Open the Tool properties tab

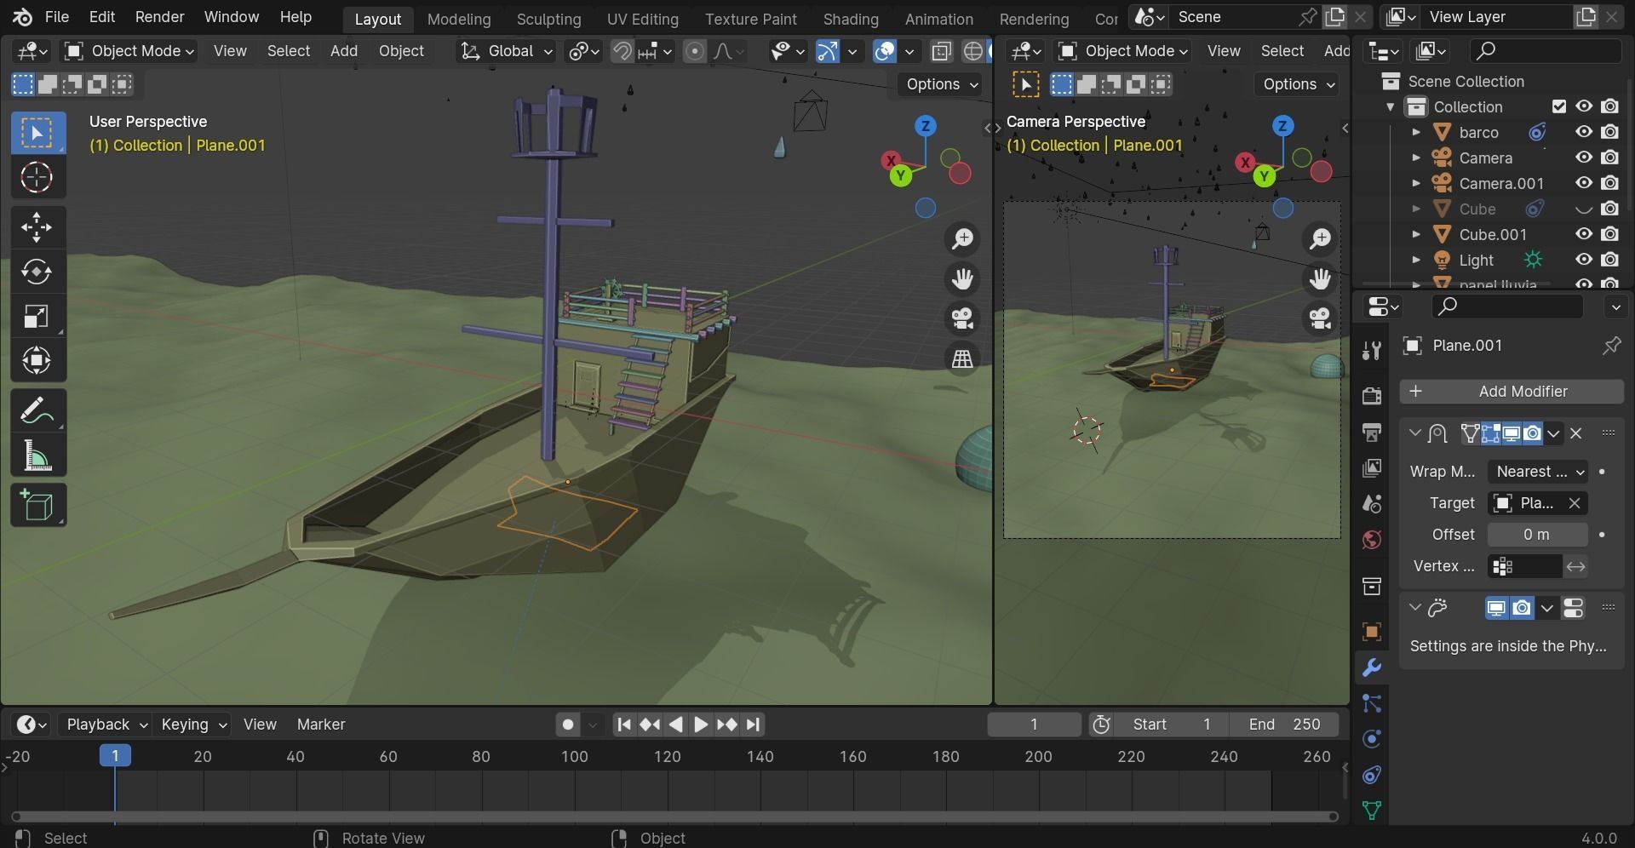[x=1371, y=350]
